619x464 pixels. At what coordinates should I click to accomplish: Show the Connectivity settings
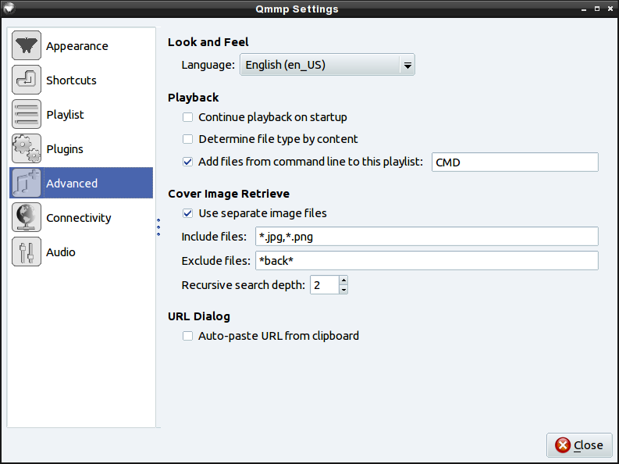[x=81, y=217]
